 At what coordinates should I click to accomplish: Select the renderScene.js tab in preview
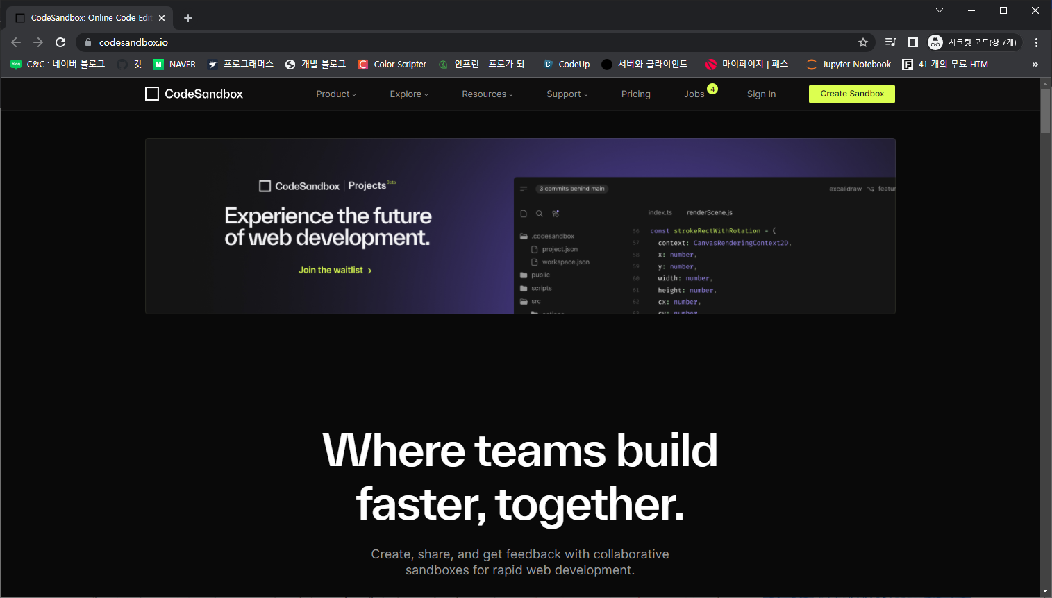[710, 212]
